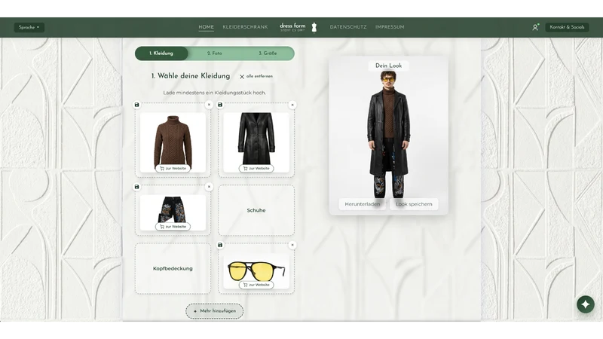Remove the black leather coat with its X icon

[292, 105]
